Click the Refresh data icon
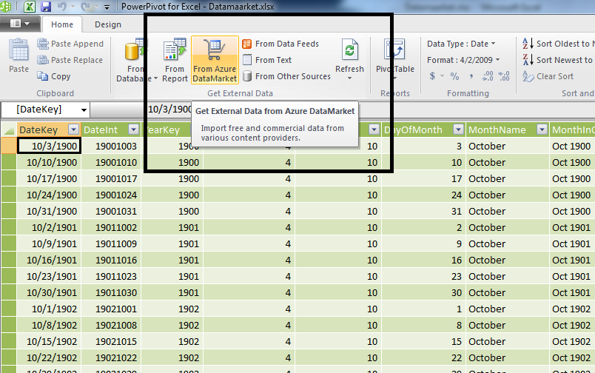 [x=349, y=50]
